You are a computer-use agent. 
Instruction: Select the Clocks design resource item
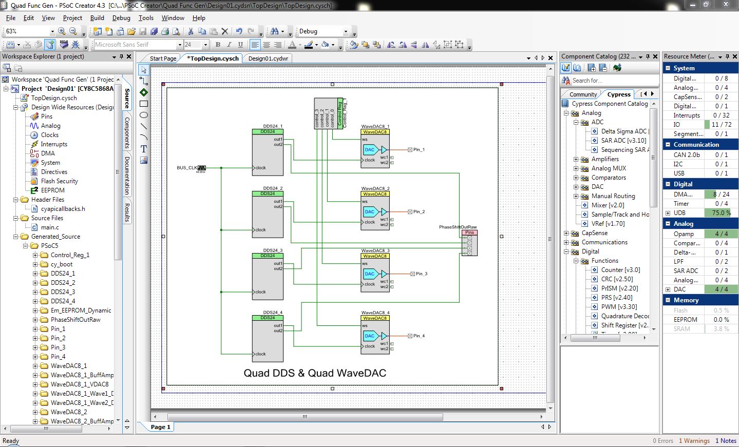49,135
